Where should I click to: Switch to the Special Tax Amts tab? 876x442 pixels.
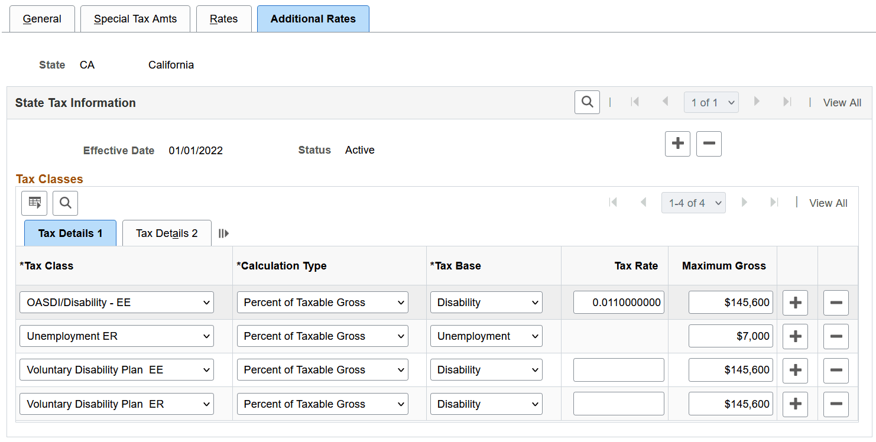(135, 18)
